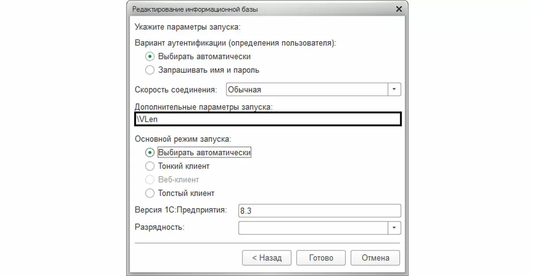533x276 pixels.
Task: Choose "Выбирать автоматически" launch mode
Action: 150,153
